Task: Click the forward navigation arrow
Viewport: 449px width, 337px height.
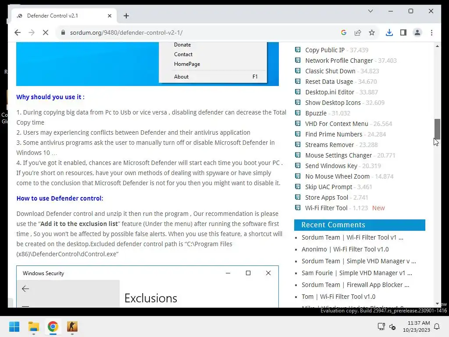Action: coord(32,32)
